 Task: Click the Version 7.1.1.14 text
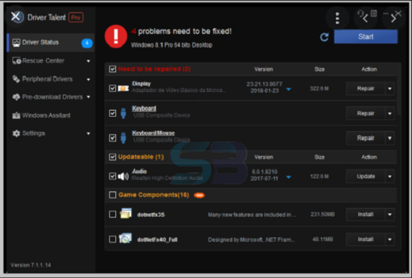pos(31,265)
